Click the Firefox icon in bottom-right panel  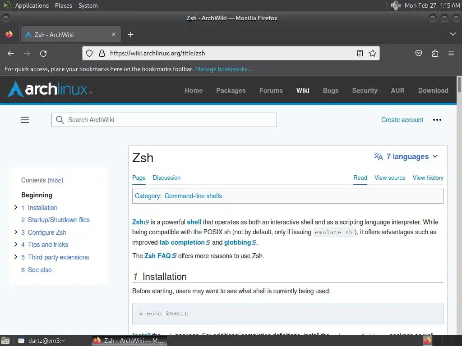coord(427,341)
